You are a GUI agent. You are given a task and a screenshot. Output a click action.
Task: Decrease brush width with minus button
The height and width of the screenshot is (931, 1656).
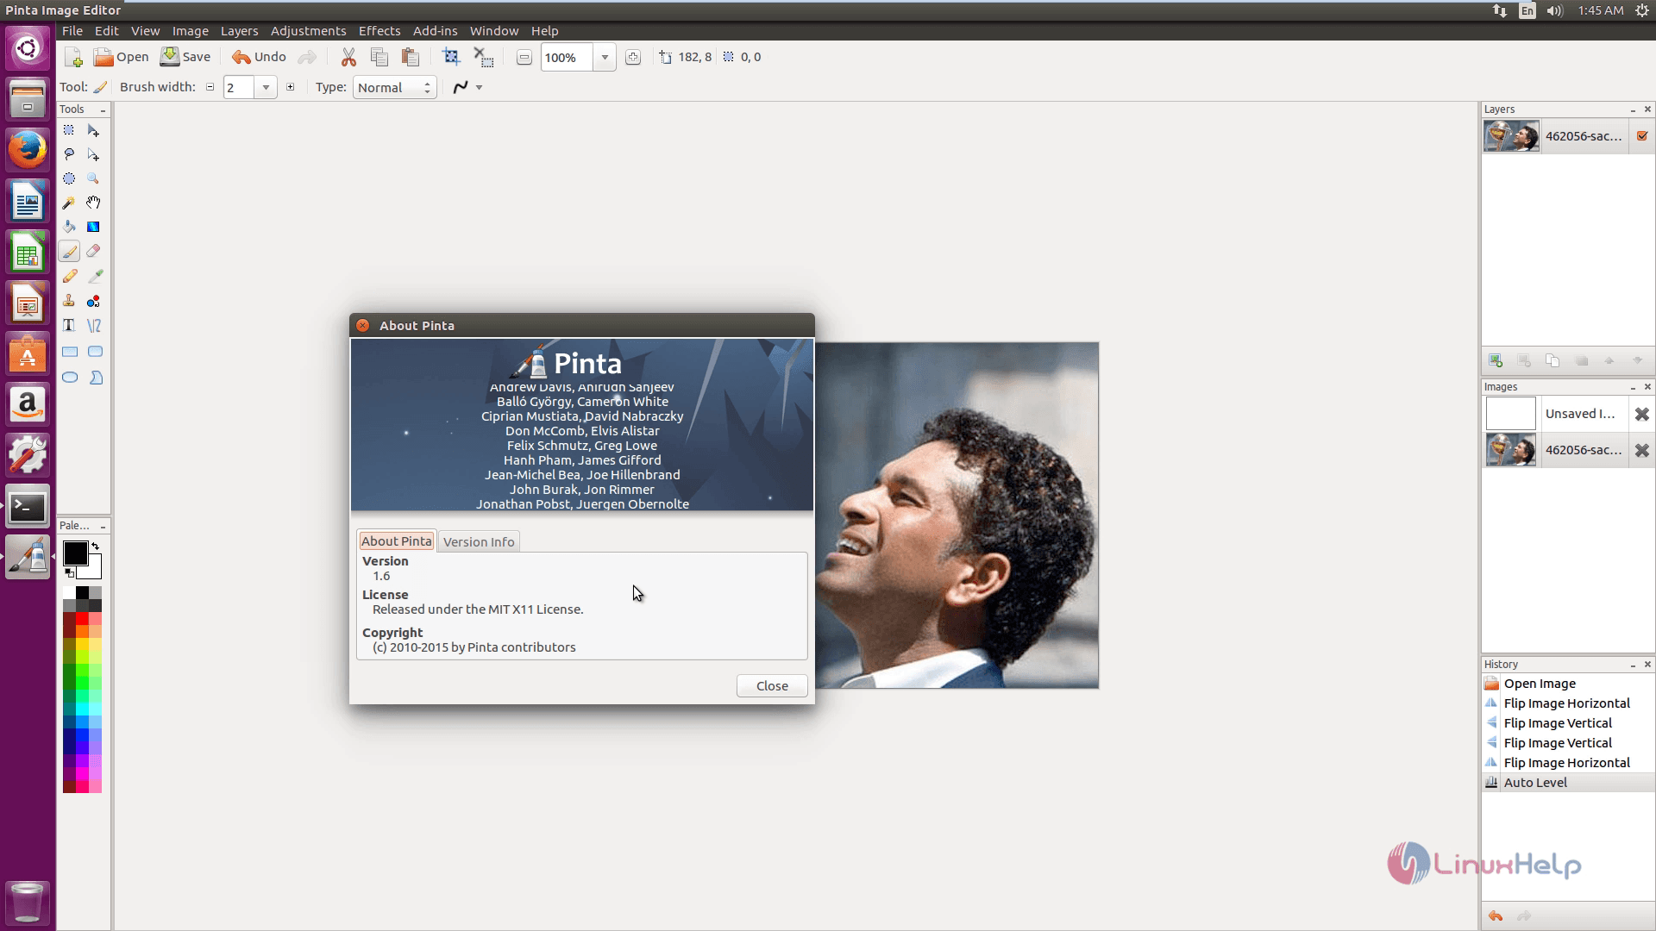click(x=210, y=87)
